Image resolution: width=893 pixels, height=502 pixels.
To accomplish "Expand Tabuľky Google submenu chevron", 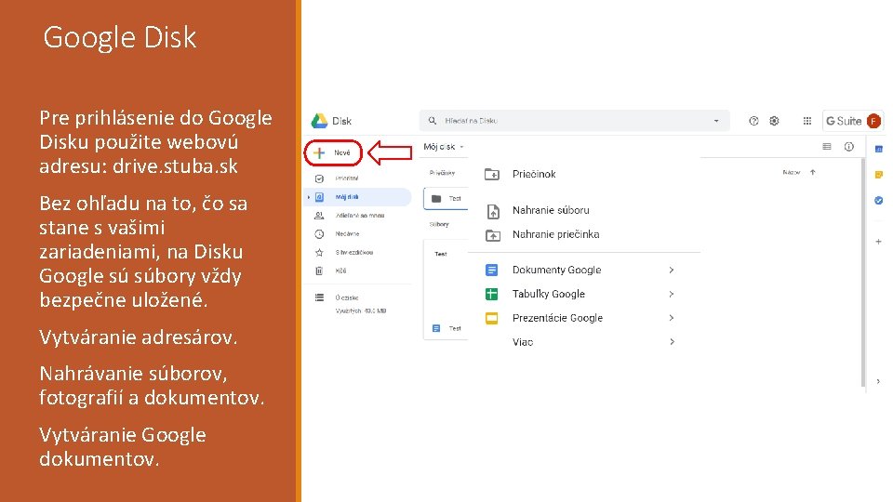I will (672, 294).
